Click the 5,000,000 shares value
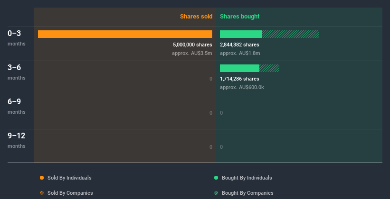390x199 pixels. tap(192, 45)
